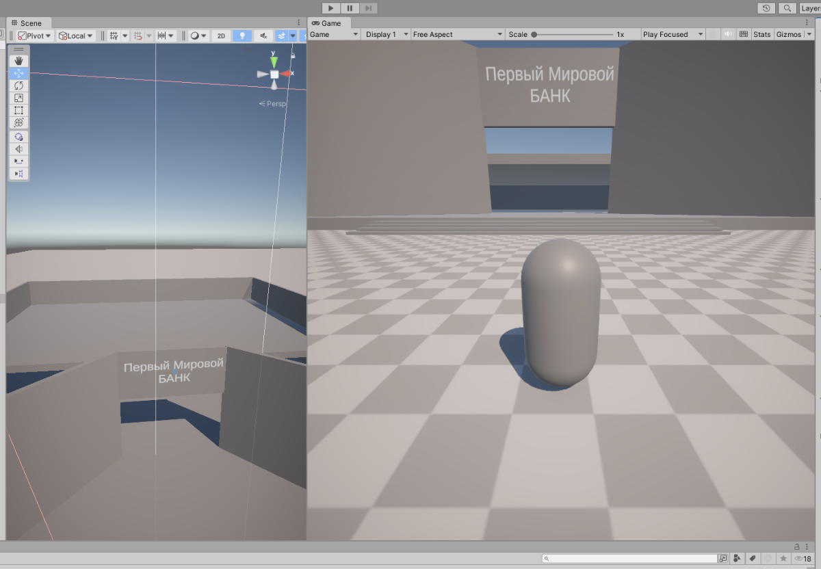Toggle Scene lighting lightbulb
The width and height of the screenshot is (821, 569).
click(x=242, y=36)
